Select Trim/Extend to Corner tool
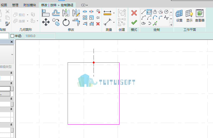The height and width of the screenshot is (138, 213). [76, 22]
